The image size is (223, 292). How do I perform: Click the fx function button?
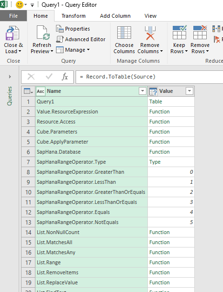[65, 77]
